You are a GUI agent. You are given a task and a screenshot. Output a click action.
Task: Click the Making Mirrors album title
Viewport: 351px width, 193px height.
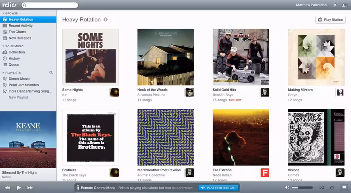coord(300,90)
